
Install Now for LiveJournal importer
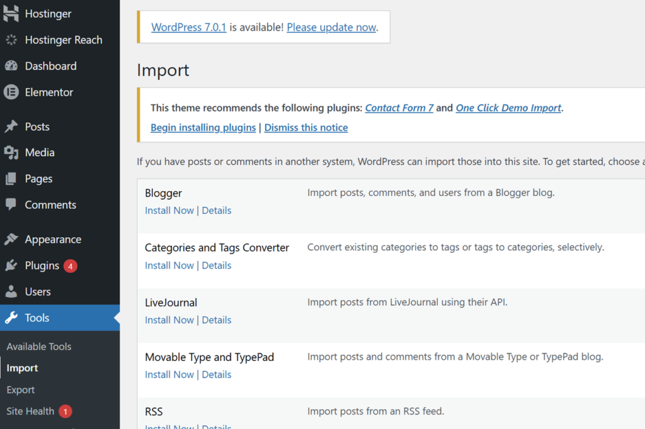(x=169, y=320)
